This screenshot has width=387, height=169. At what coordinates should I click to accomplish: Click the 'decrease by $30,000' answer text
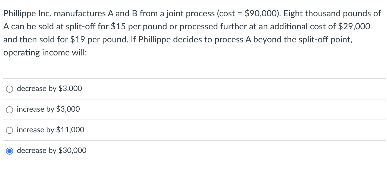click(x=51, y=150)
